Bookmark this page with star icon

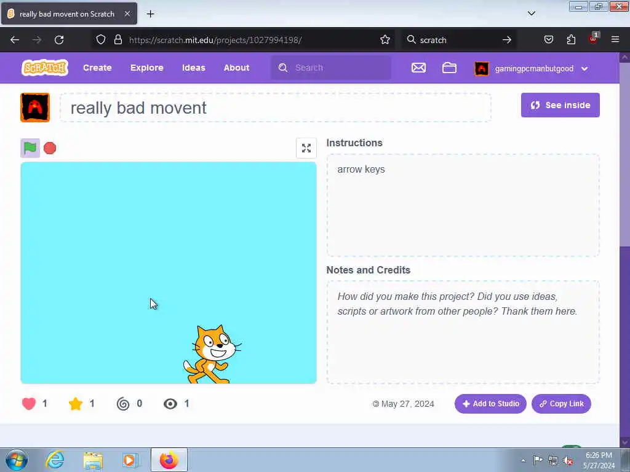385,39
